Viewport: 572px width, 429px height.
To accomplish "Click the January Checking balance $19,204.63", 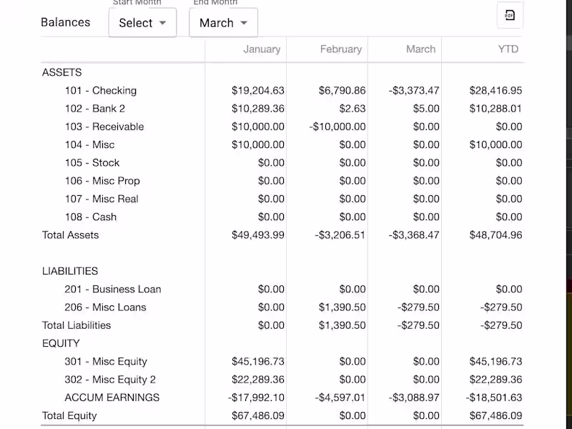I will [x=258, y=91].
